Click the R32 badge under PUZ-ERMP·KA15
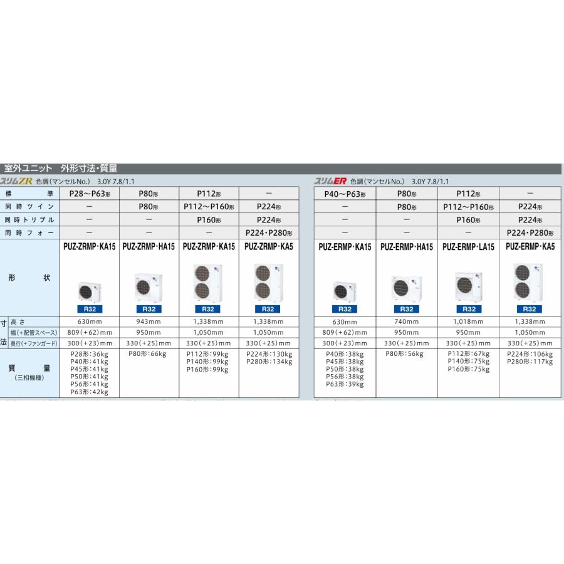The width and height of the screenshot is (564, 564). (x=345, y=309)
